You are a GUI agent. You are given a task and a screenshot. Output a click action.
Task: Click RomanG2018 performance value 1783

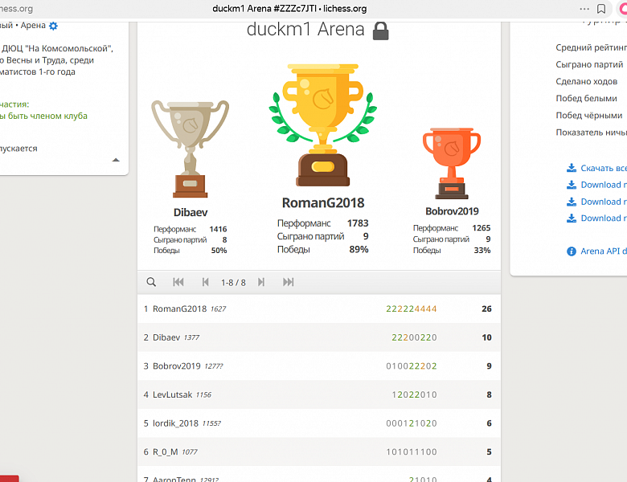point(358,223)
